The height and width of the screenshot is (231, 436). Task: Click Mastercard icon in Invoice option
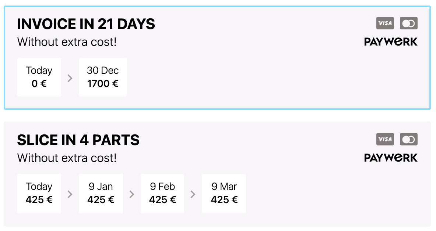pyautogui.click(x=409, y=23)
